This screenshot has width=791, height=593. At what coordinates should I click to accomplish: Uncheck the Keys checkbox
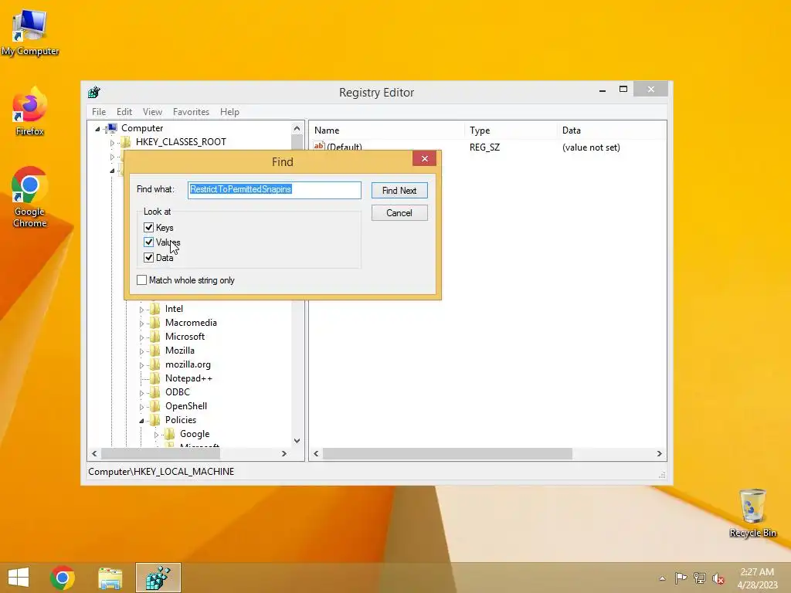[x=148, y=228]
